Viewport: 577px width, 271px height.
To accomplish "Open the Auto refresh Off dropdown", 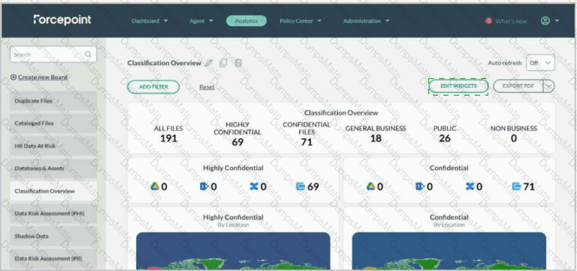I will tap(540, 63).
